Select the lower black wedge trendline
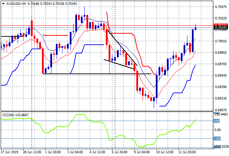This screenshot has width=229, height=156. click(x=119, y=64)
